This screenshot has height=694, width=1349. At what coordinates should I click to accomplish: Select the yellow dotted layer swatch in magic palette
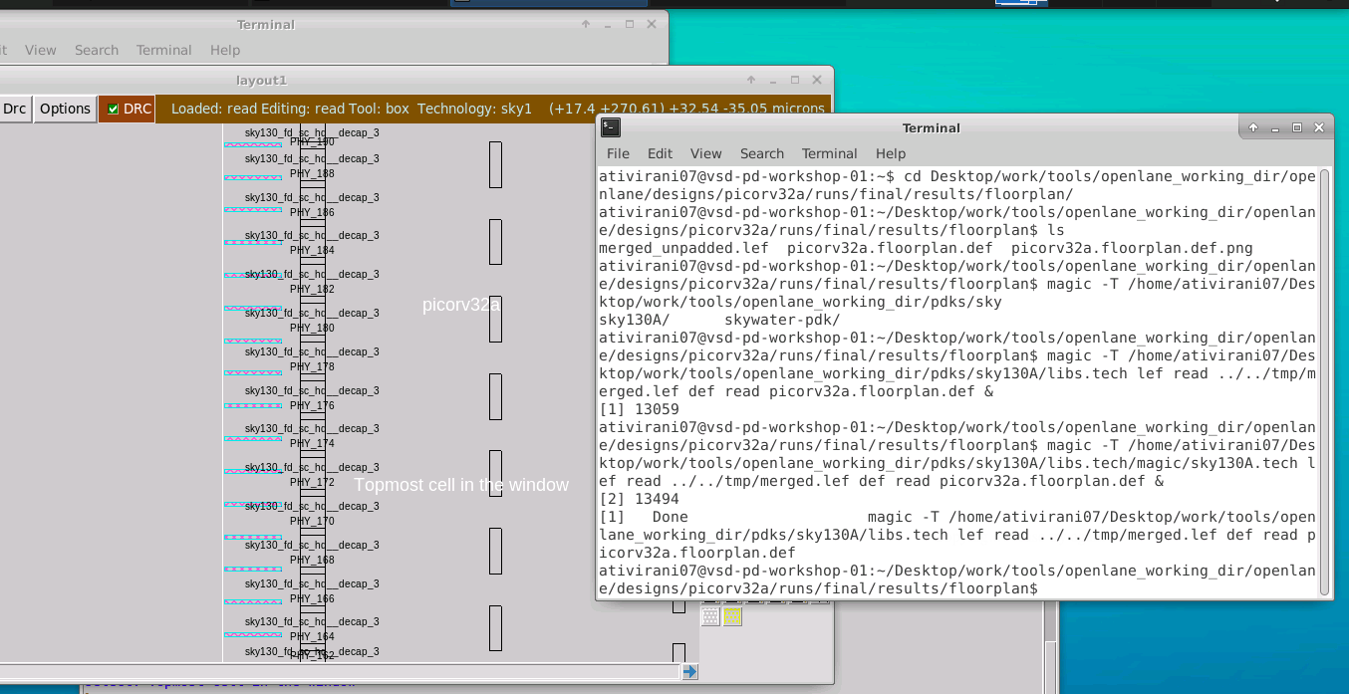point(730,615)
